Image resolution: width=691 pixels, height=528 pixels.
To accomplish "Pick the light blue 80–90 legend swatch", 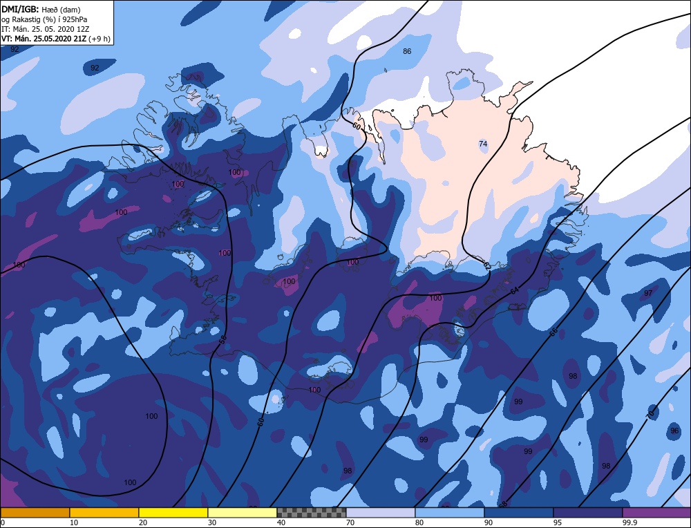I will (450, 512).
